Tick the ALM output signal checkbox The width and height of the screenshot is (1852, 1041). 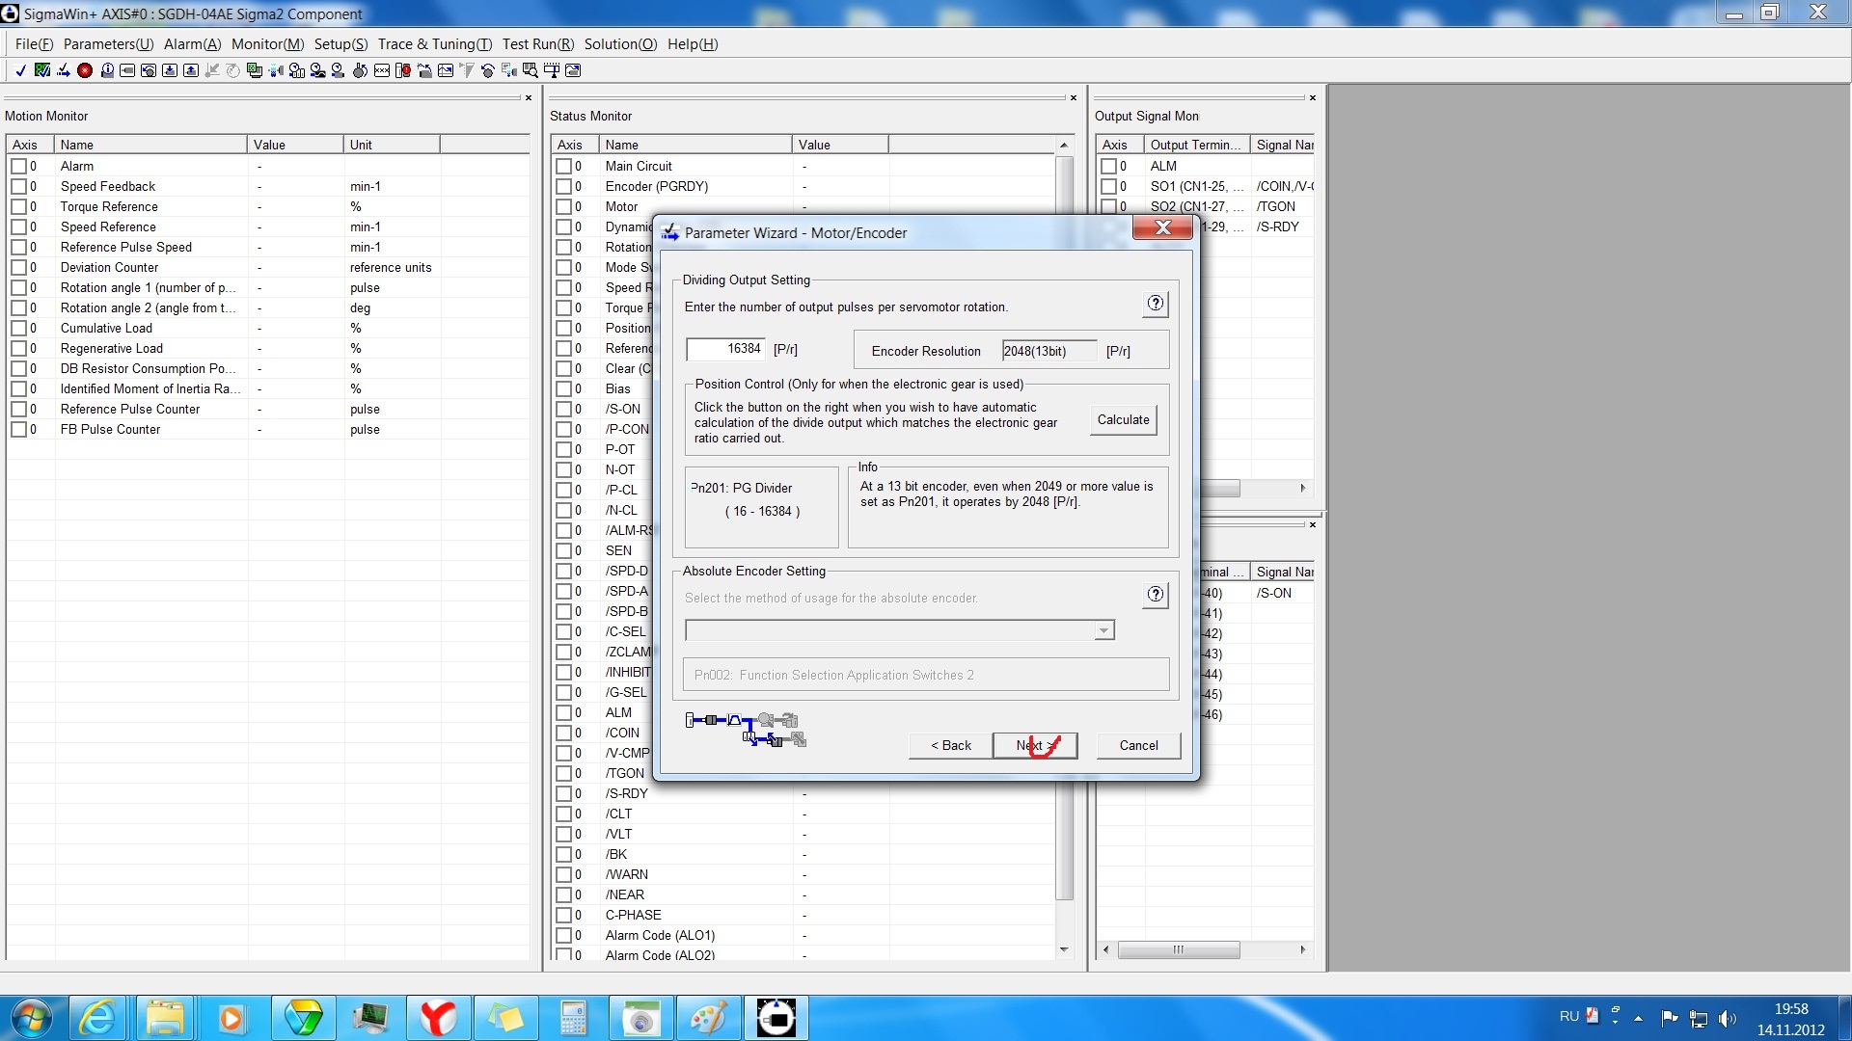pyautogui.click(x=1108, y=167)
